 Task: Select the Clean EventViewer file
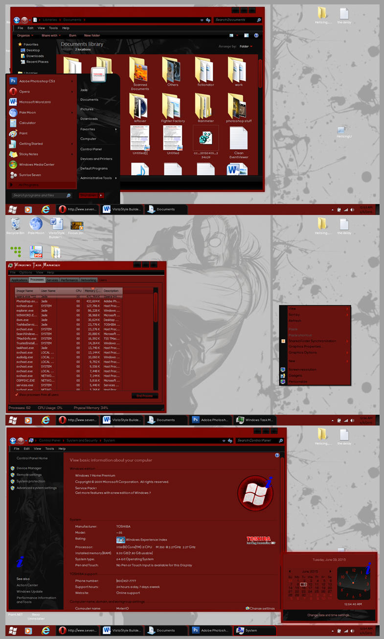click(239, 142)
